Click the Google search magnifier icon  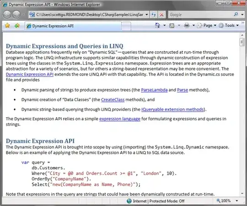[x=236, y=15]
